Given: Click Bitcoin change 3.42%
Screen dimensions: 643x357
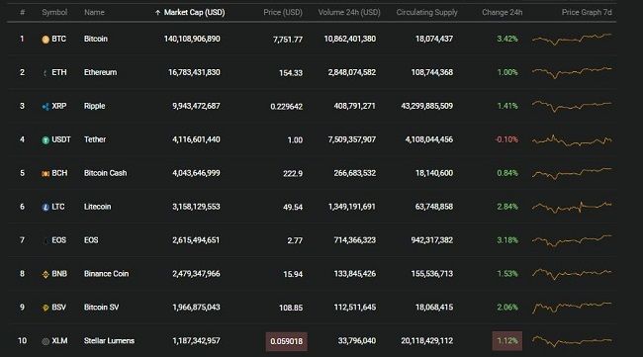Looking at the screenshot, I should [507, 39].
